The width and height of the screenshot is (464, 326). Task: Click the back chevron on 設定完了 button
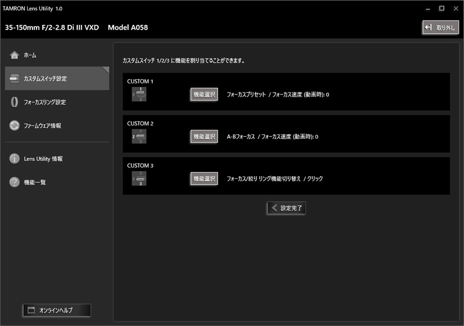click(274, 208)
